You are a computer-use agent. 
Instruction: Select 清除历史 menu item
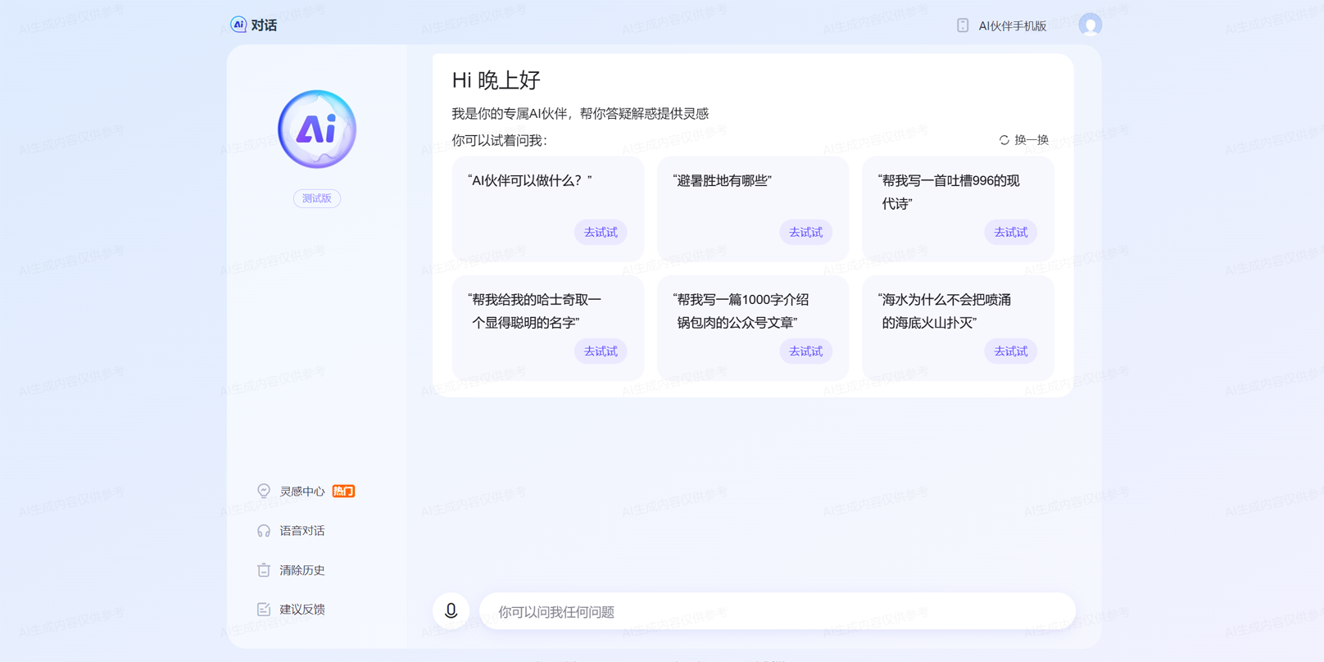click(302, 570)
